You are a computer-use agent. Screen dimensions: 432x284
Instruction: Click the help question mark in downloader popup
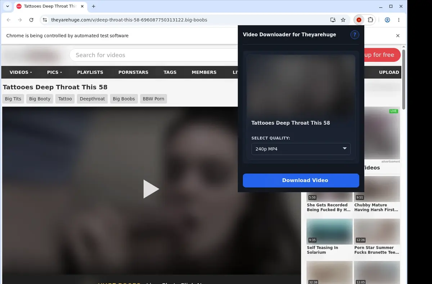[355, 35]
